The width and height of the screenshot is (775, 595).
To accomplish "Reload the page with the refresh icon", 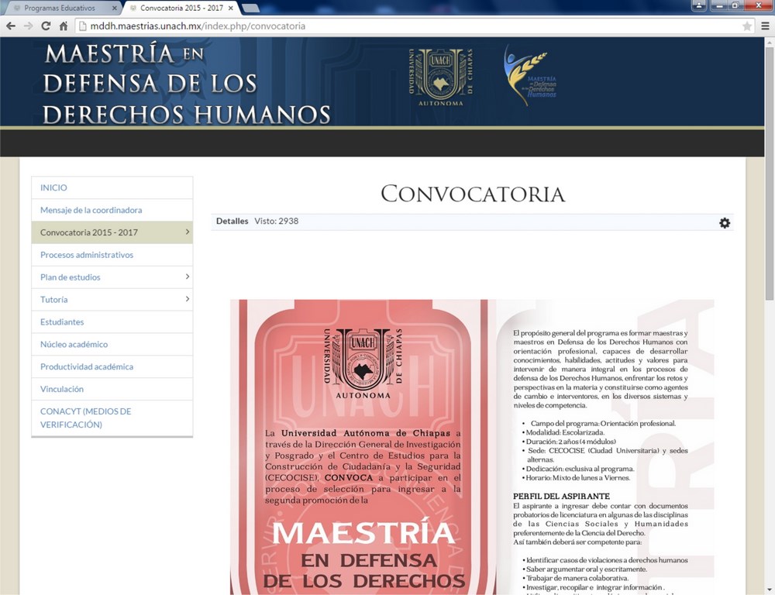I will tap(46, 26).
